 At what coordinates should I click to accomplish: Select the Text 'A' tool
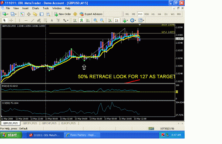(x=52, y=20)
